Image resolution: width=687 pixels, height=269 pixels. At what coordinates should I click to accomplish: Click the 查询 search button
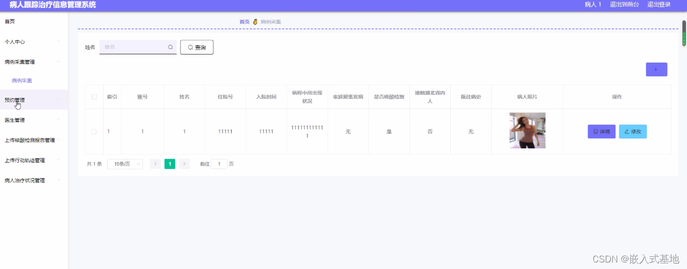coord(197,47)
